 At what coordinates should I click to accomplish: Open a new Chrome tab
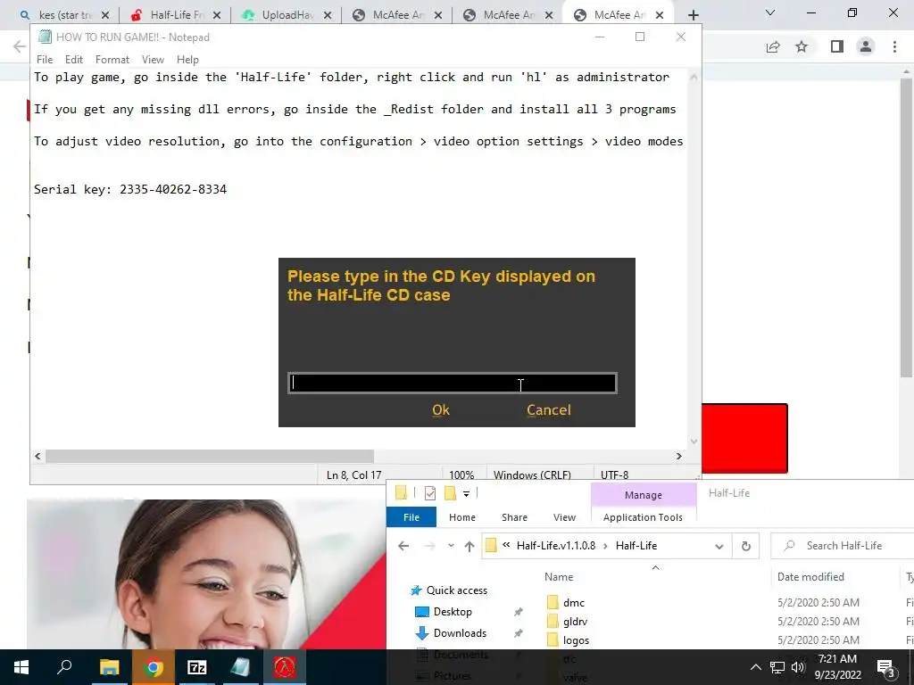[693, 16]
